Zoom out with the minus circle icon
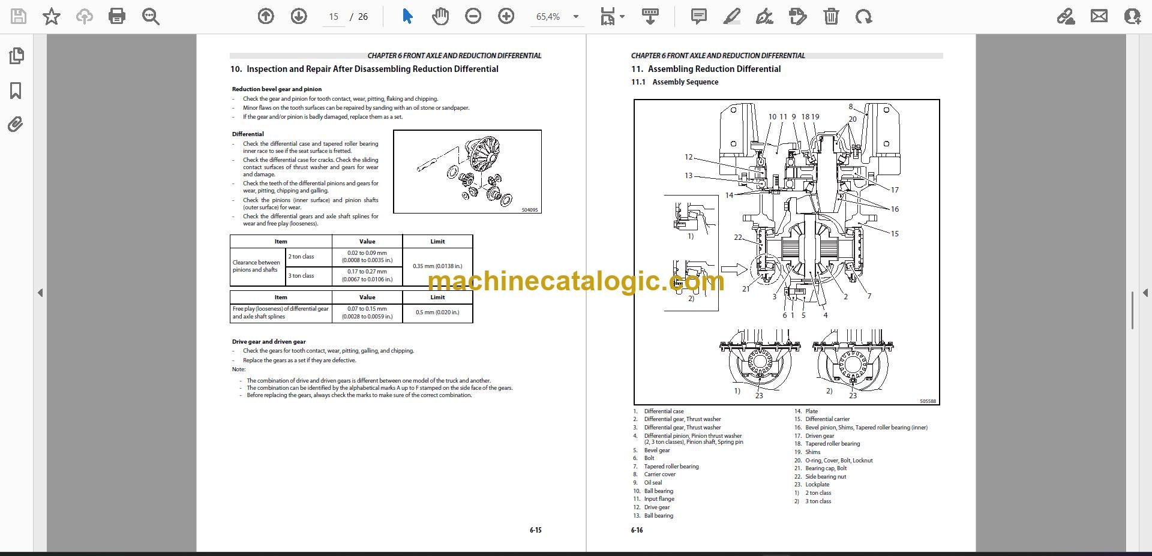Image resolution: width=1152 pixels, height=556 pixels. click(473, 17)
